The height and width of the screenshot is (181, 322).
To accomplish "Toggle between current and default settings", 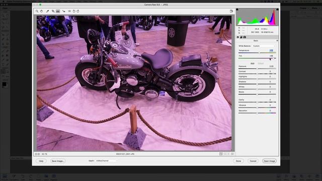I will [x=232, y=154].
